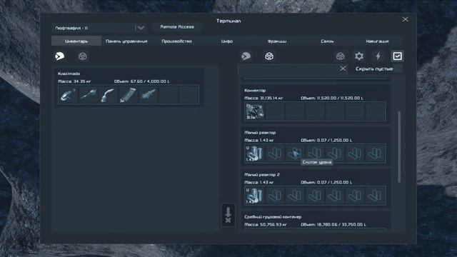Open the grid selection dropdown arrow

(141, 28)
